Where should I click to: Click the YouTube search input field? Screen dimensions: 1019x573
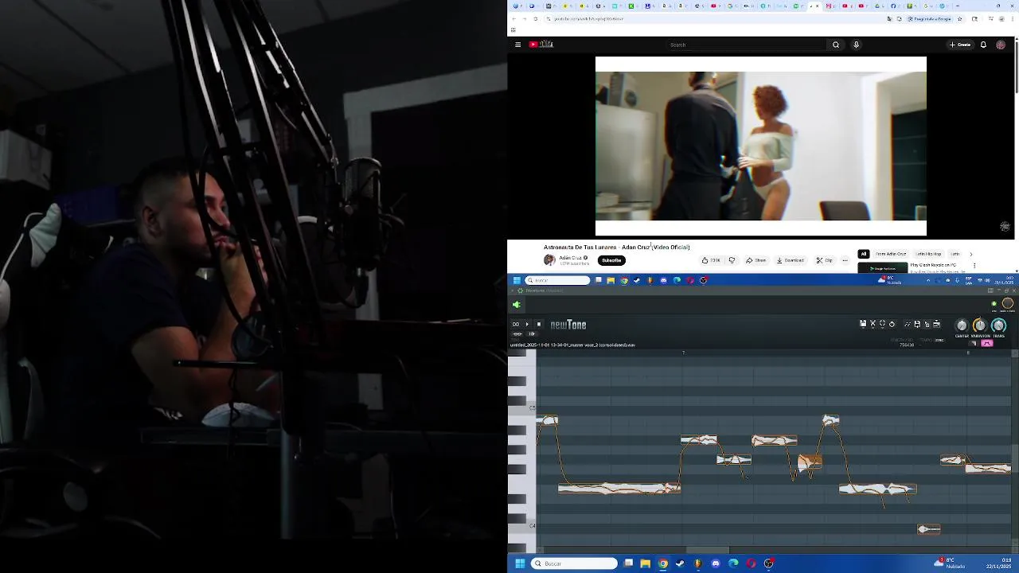(746, 45)
